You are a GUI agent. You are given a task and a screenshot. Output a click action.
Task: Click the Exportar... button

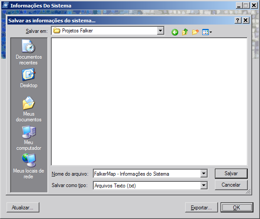(201, 207)
